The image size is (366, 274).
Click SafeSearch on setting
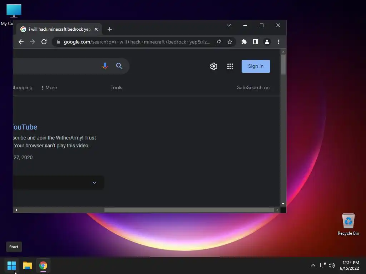click(253, 88)
